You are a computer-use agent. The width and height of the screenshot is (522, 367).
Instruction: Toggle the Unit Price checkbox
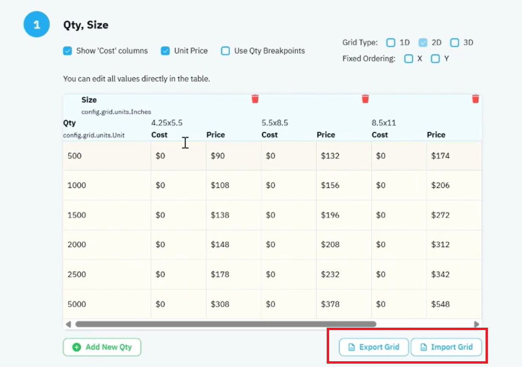[x=165, y=51]
